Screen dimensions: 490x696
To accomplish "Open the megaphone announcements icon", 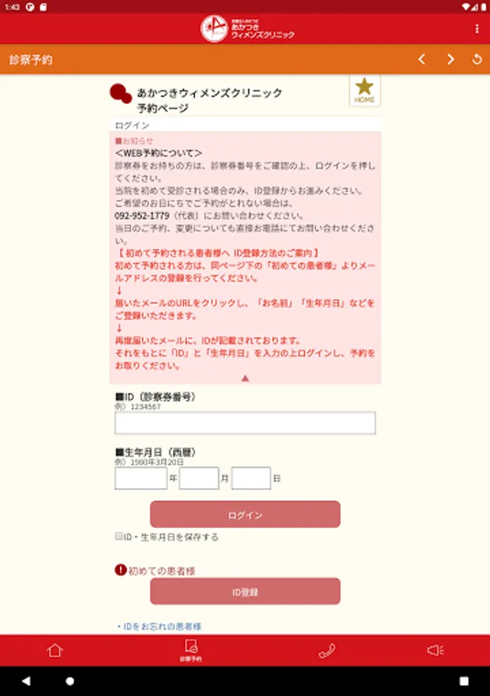I will [x=435, y=650].
